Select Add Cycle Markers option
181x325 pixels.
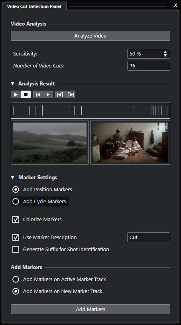point(39,202)
